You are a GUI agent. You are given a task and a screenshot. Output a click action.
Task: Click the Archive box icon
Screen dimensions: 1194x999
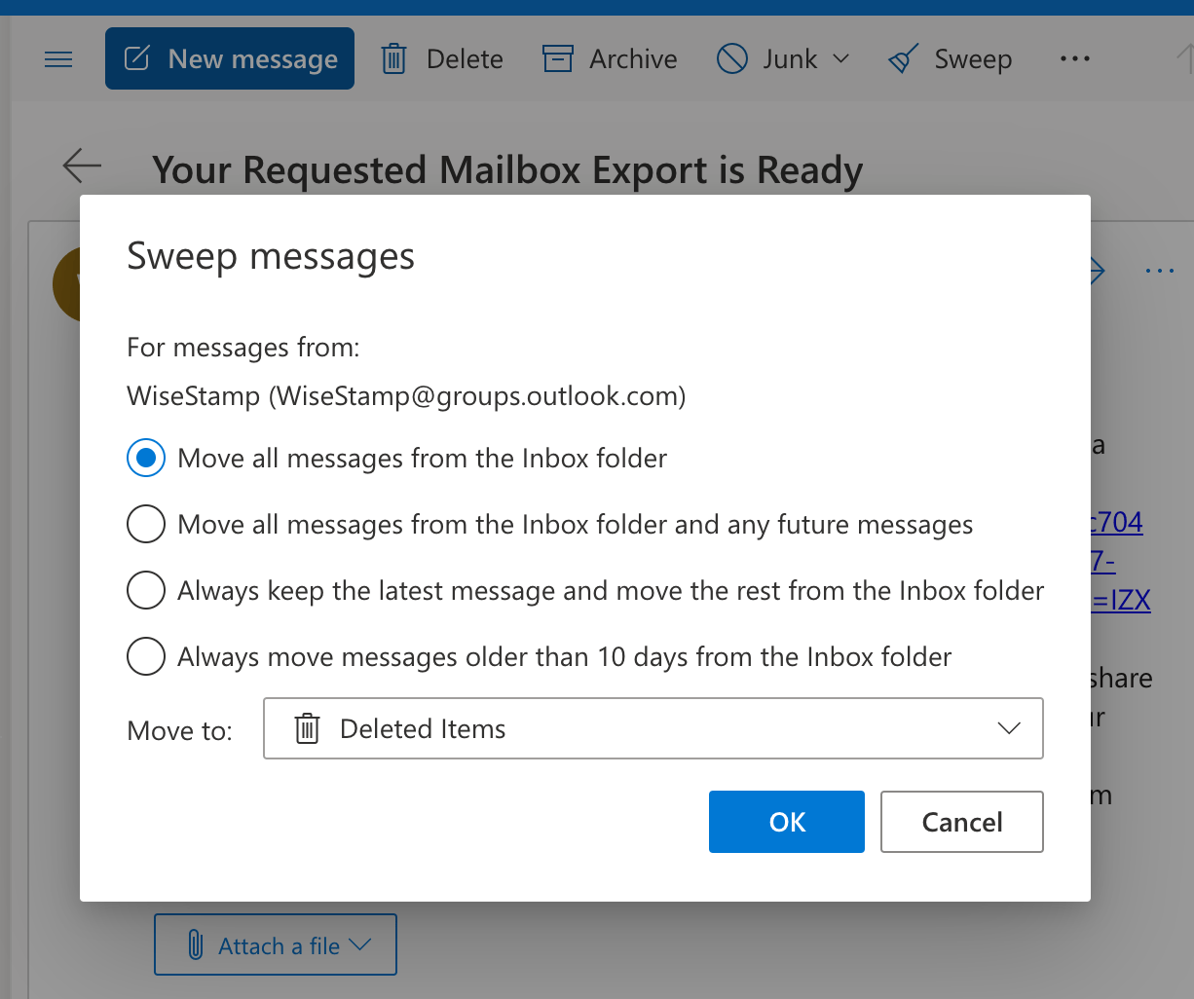pyautogui.click(x=557, y=59)
